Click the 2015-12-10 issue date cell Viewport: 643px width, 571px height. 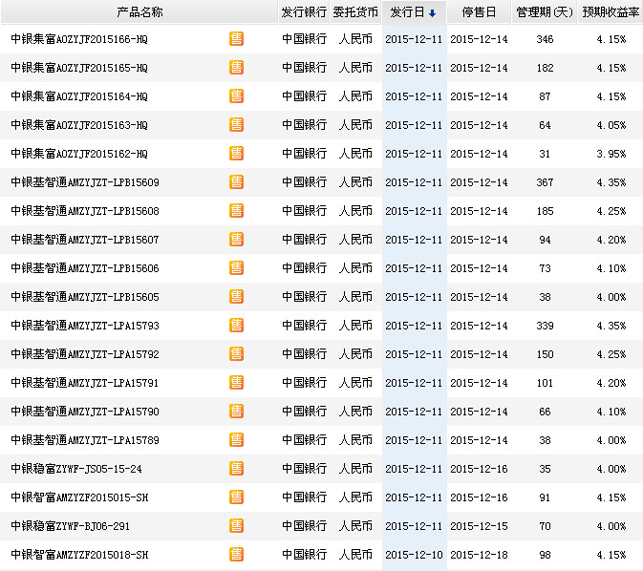(414, 555)
